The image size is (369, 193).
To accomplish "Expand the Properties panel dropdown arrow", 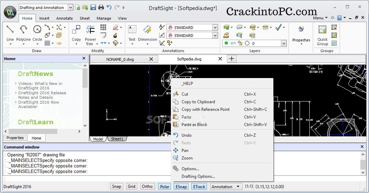I will [x=301, y=44].
